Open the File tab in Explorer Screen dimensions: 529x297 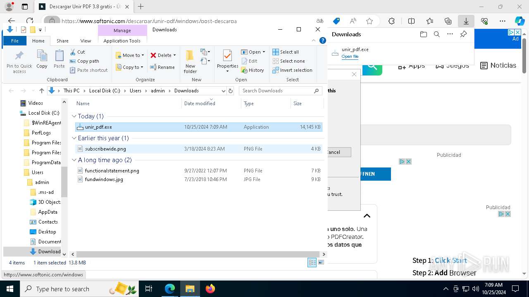tap(15, 41)
